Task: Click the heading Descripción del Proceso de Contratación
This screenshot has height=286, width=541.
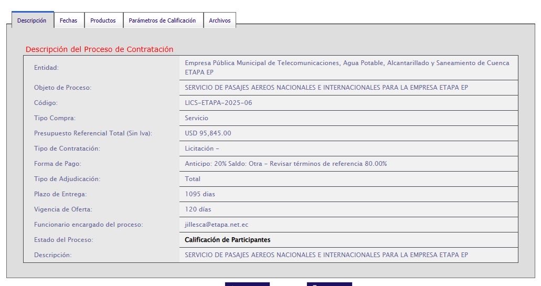Action: pyautogui.click(x=99, y=49)
